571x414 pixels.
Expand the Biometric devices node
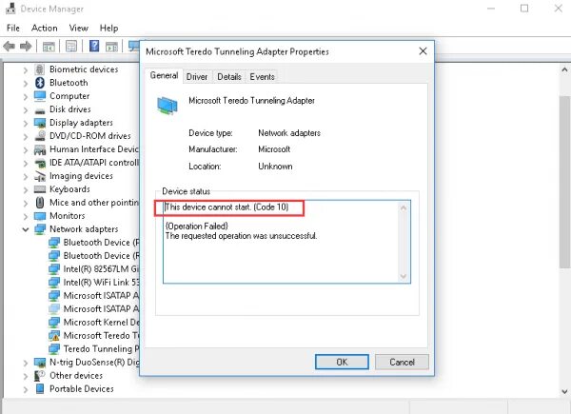pos(25,69)
